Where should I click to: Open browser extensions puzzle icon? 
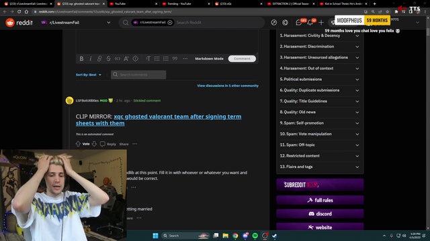click(x=396, y=12)
